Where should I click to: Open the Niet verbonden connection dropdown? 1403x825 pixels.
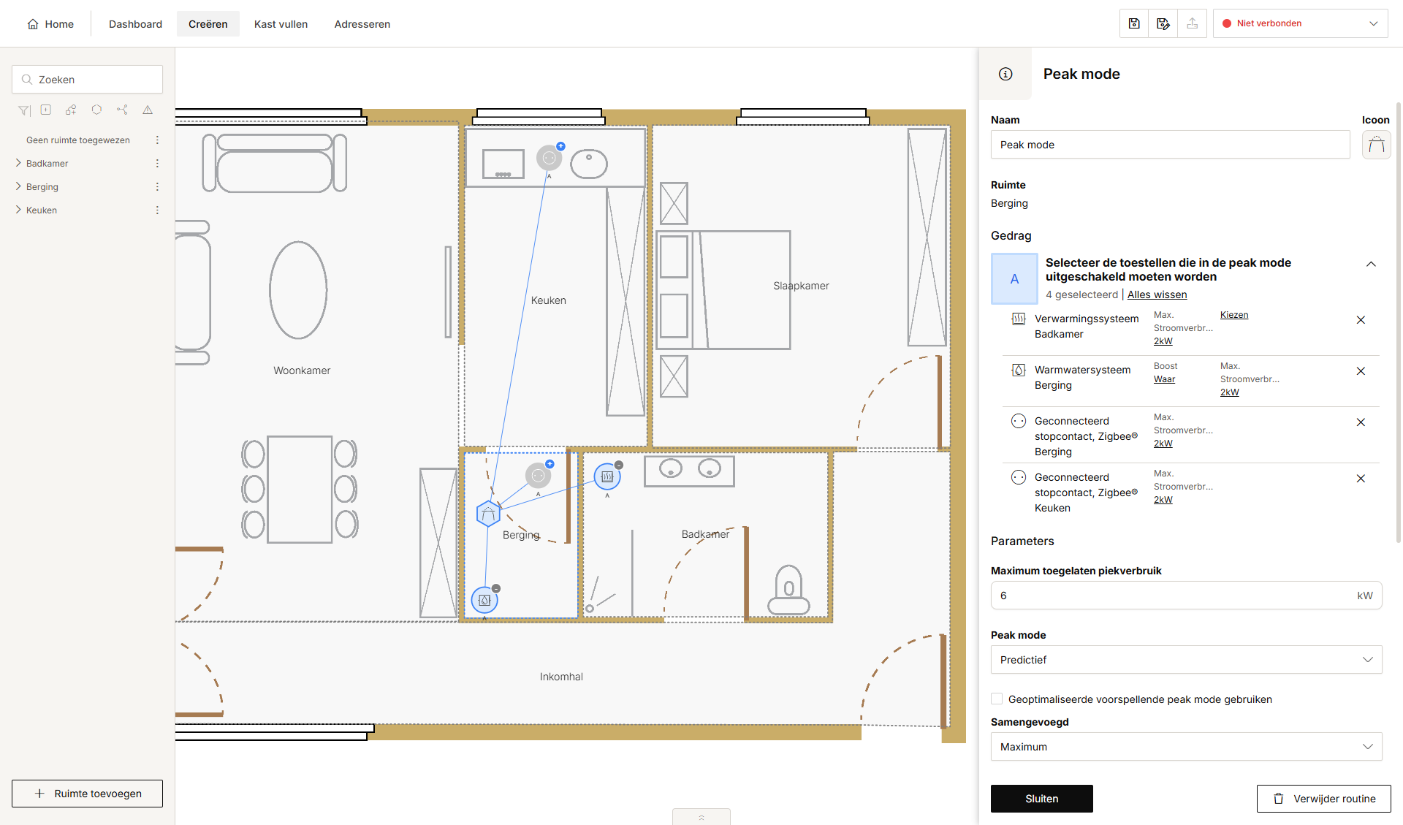click(1300, 23)
